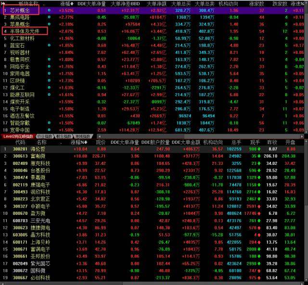
Task: Click the blue marker icon beside 芯片概念
Action: [x=49, y=10]
